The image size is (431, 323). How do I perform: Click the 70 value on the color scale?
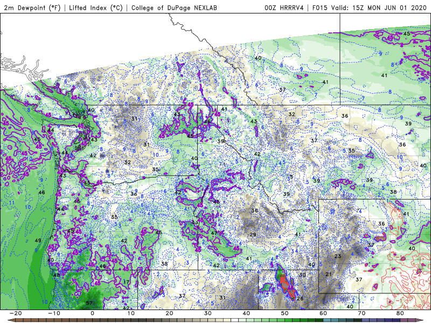point(362,313)
